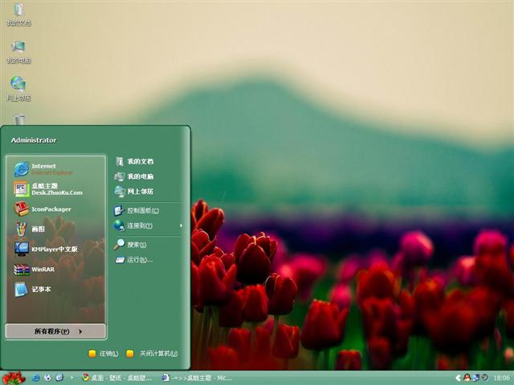The height and width of the screenshot is (385, 514).
Task: Open 记事本 (Notepad) in the Start menu
Action: tap(55, 289)
